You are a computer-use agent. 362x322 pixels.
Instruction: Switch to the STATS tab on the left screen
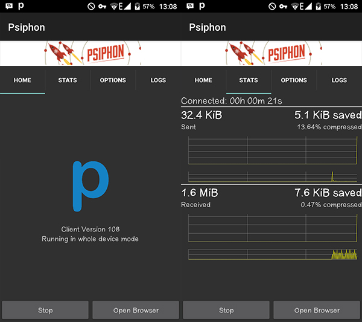click(x=68, y=80)
